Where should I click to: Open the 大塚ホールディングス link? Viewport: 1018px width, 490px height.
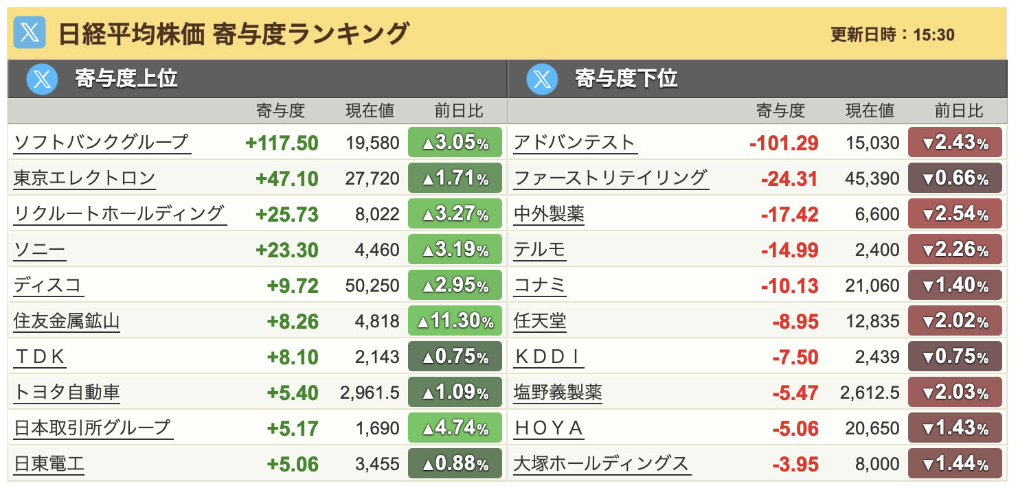coord(601,463)
